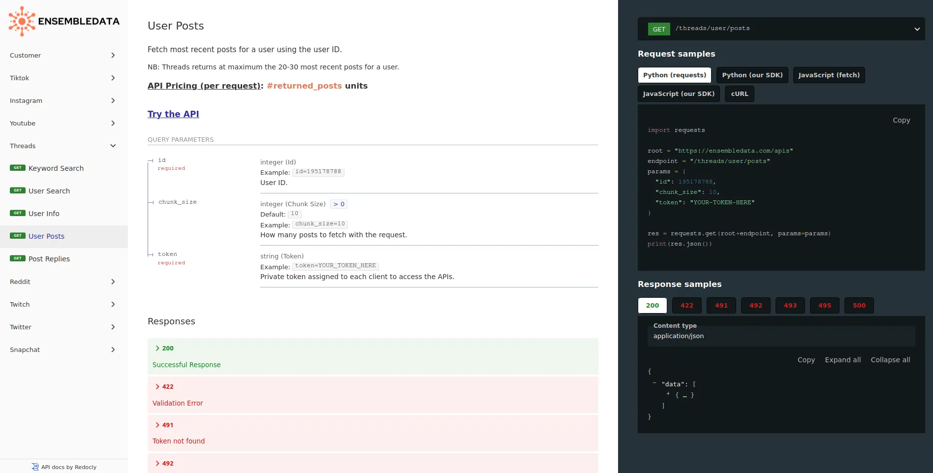
Task: Open the /threads/user/posts endpoint dropdown chevron
Action: tap(917, 29)
